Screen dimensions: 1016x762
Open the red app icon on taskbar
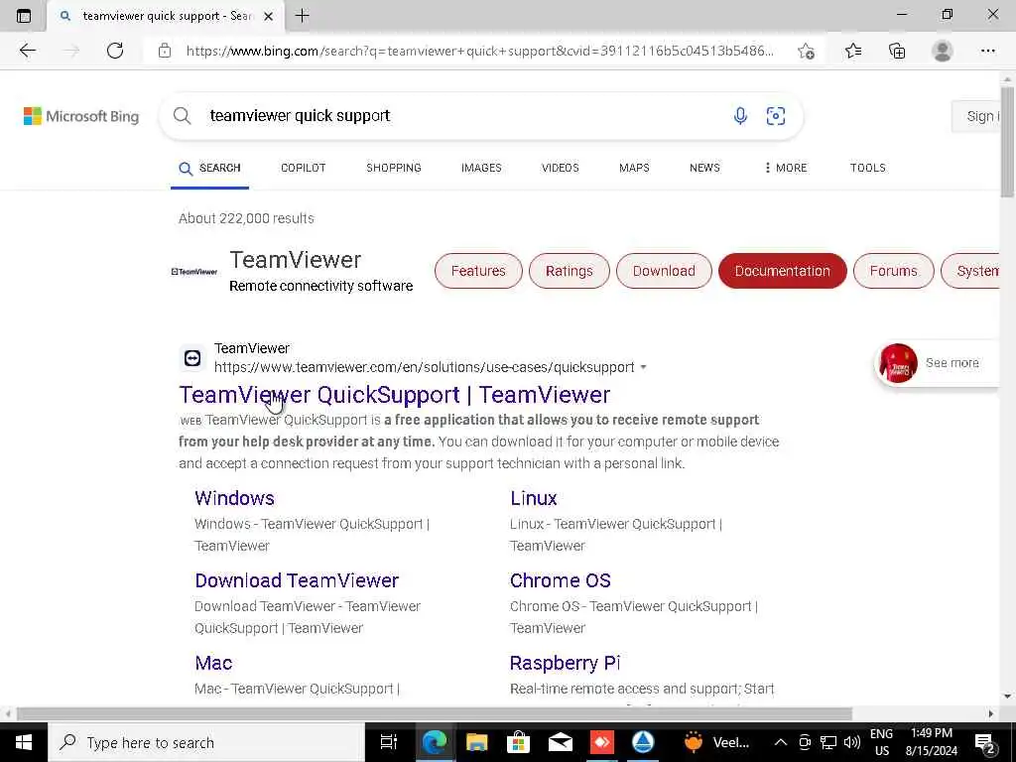coord(602,742)
